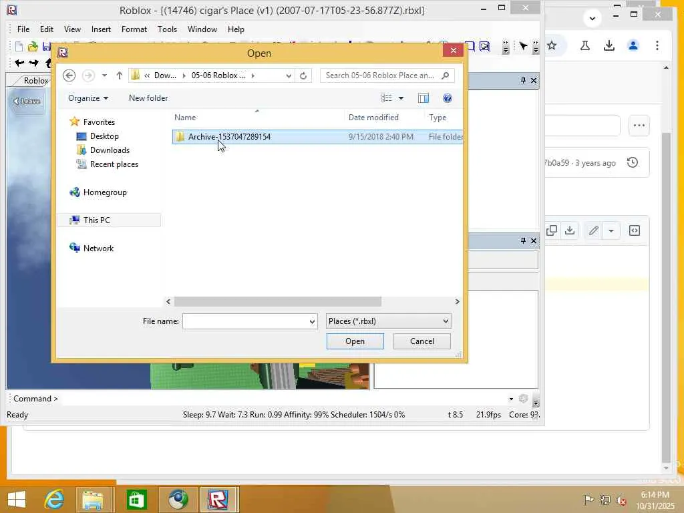The width and height of the screenshot is (684, 513).
Task: Show the preview pane in Open dialog
Action: pyautogui.click(x=423, y=98)
